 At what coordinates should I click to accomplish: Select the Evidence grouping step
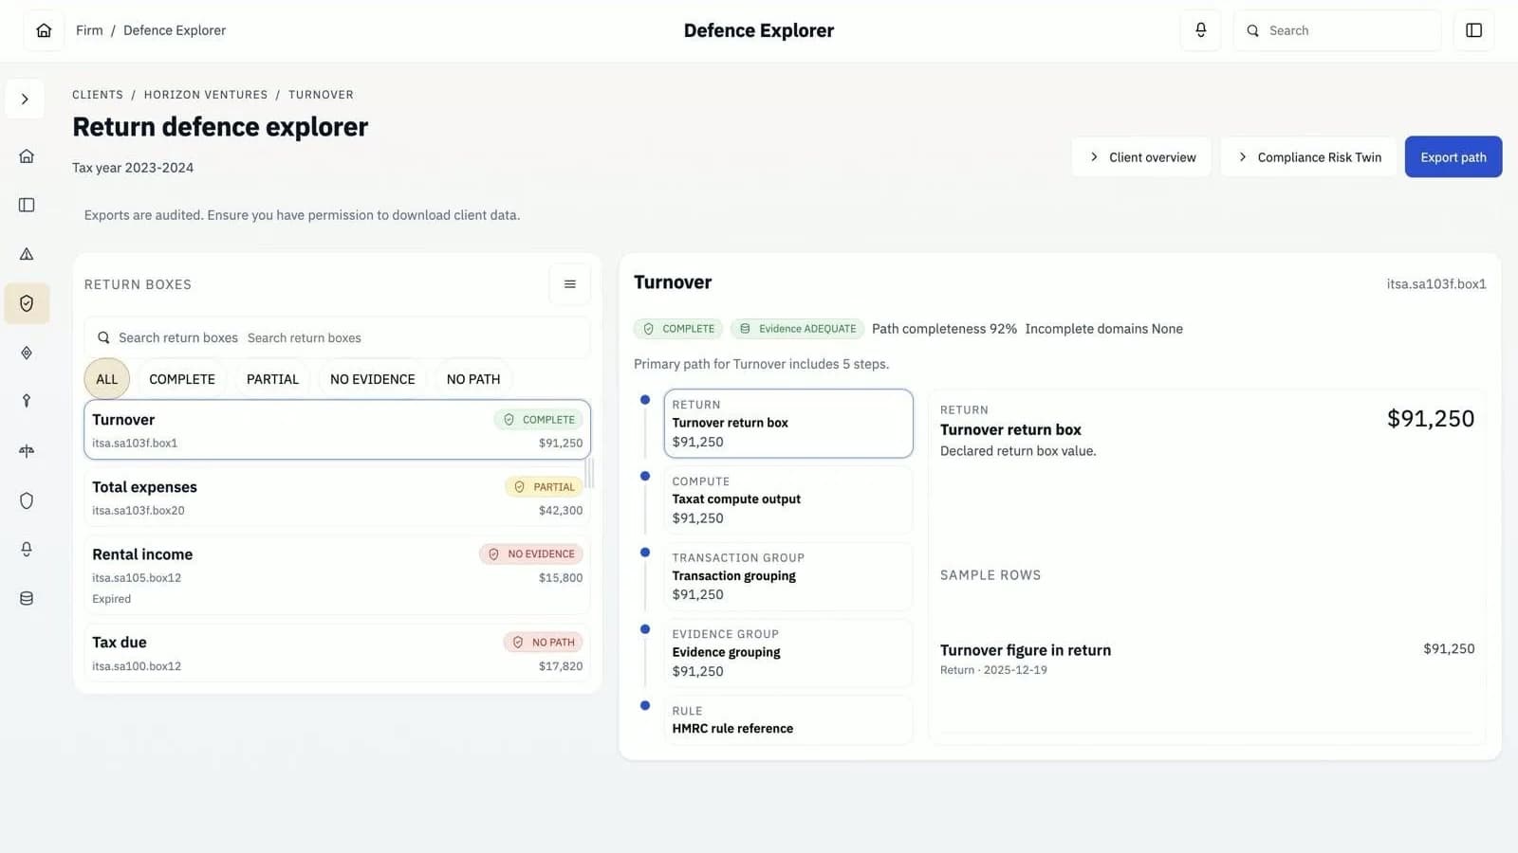pos(787,652)
